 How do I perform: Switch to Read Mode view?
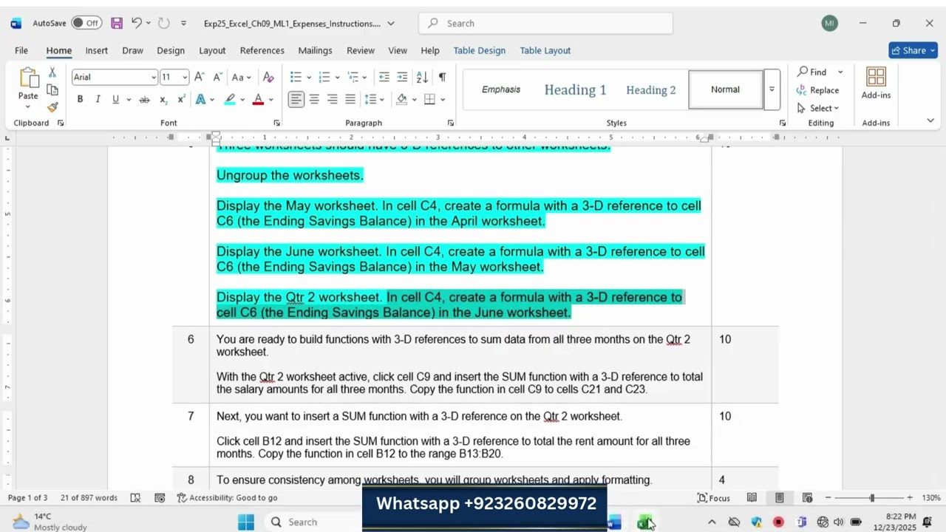coord(752,498)
